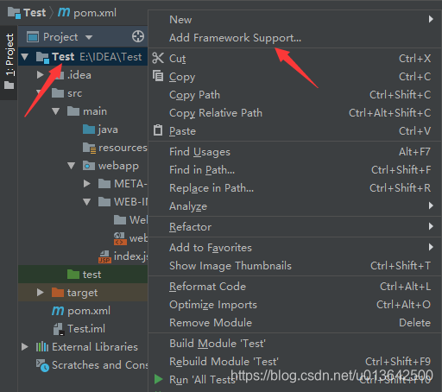Choose Optimize Imports menu entry
The width and height of the screenshot is (442, 392).
(x=294, y=305)
